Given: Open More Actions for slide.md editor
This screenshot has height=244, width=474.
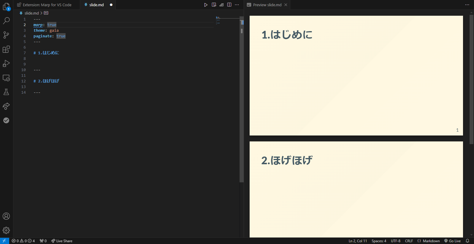Looking at the screenshot, I should [x=237, y=5].
